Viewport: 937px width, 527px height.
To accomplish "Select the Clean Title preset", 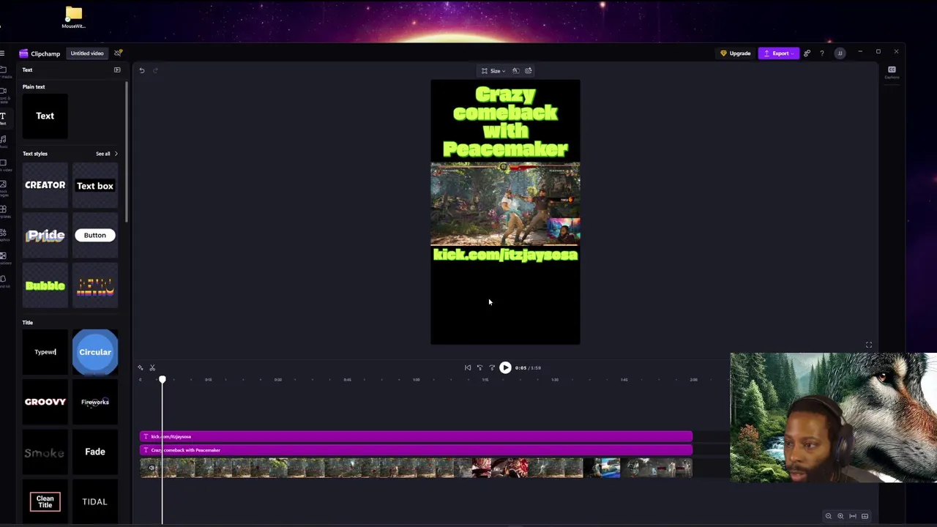I will (x=45, y=501).
